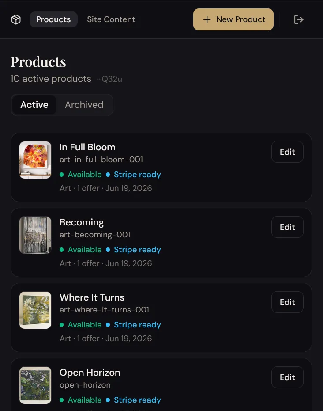Switch to the Archived filter
This screenshot has height=411, width=323.
click(84, 105)
